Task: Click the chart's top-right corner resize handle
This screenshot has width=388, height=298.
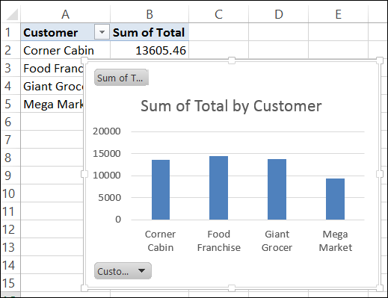Action: [380, 60]
